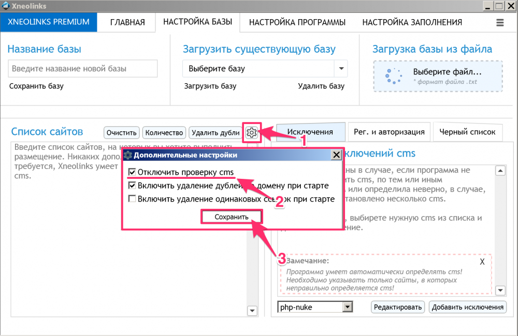Toggle the Отключить проверку cms checkbox
This screenshot has height=336, width=518.
[x=132, y=172]
